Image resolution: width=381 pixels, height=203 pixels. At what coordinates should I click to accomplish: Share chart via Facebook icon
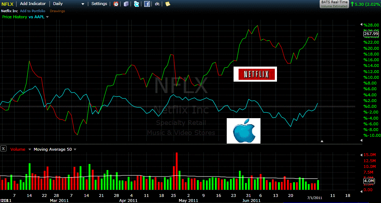pyautogui.click(x=147, y=4)
